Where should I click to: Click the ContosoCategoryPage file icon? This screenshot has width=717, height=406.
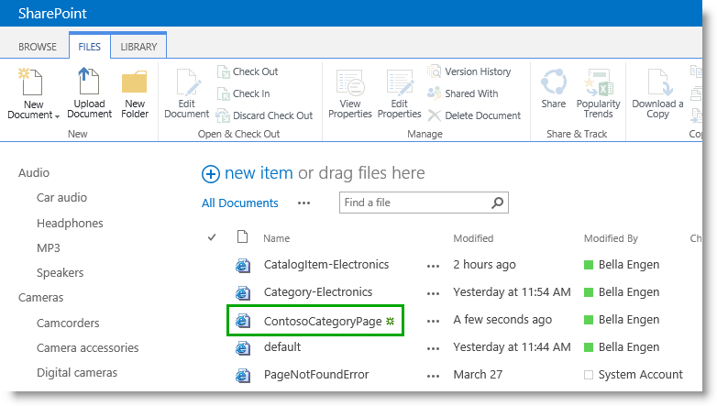click(x=243, y=321)
